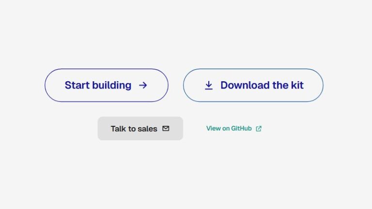Choose the purple-outlined Start building button

point(107,85)
